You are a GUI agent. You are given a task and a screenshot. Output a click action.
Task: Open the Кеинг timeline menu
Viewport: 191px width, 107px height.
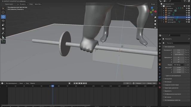coord(22,83)
